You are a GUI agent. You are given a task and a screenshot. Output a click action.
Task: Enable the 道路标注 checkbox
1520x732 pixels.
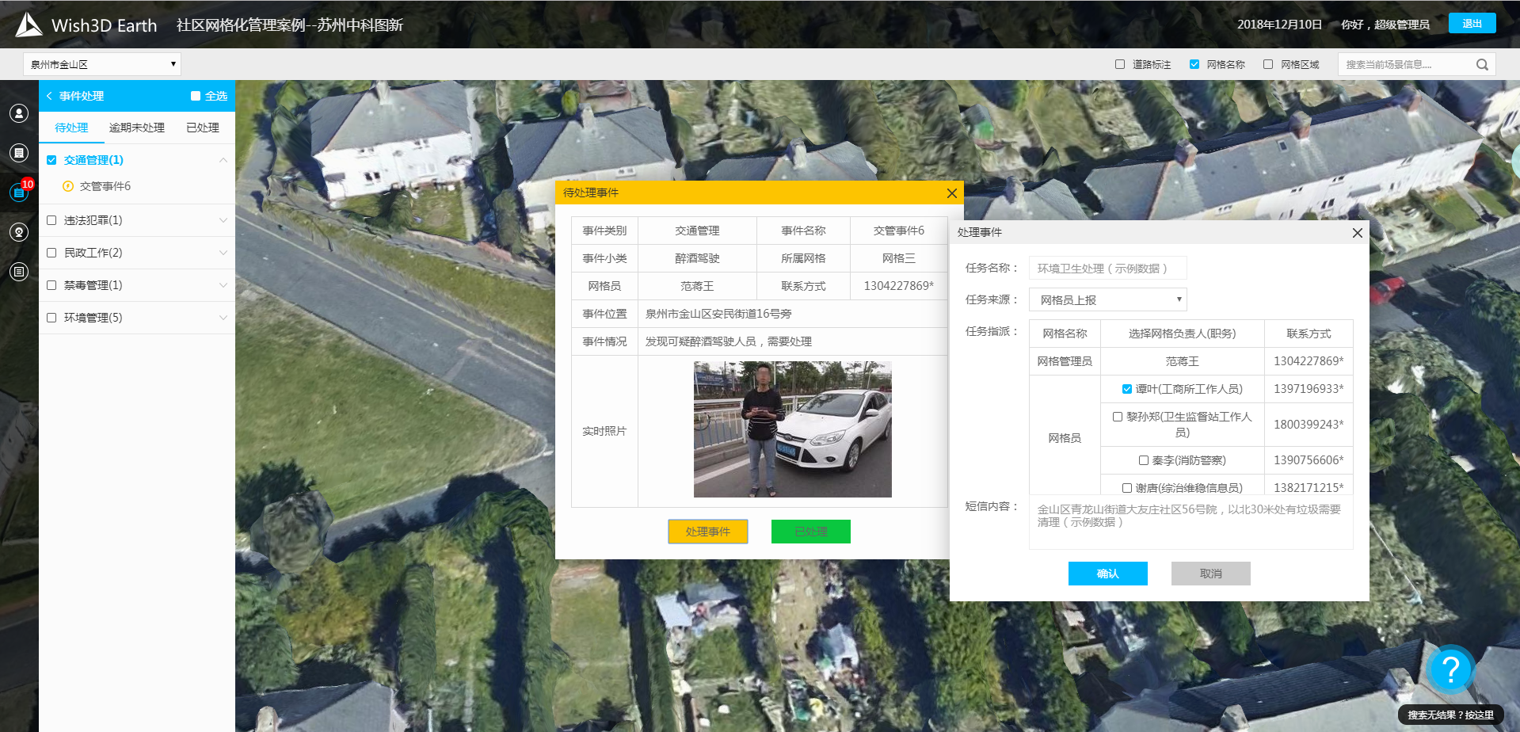(x=1120, y=65)
